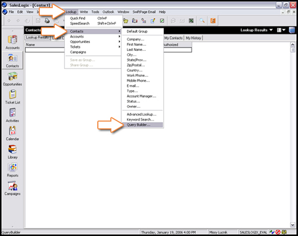Open the Calendar in the navigation bar
Screen dimensions: 298x236
13,134
